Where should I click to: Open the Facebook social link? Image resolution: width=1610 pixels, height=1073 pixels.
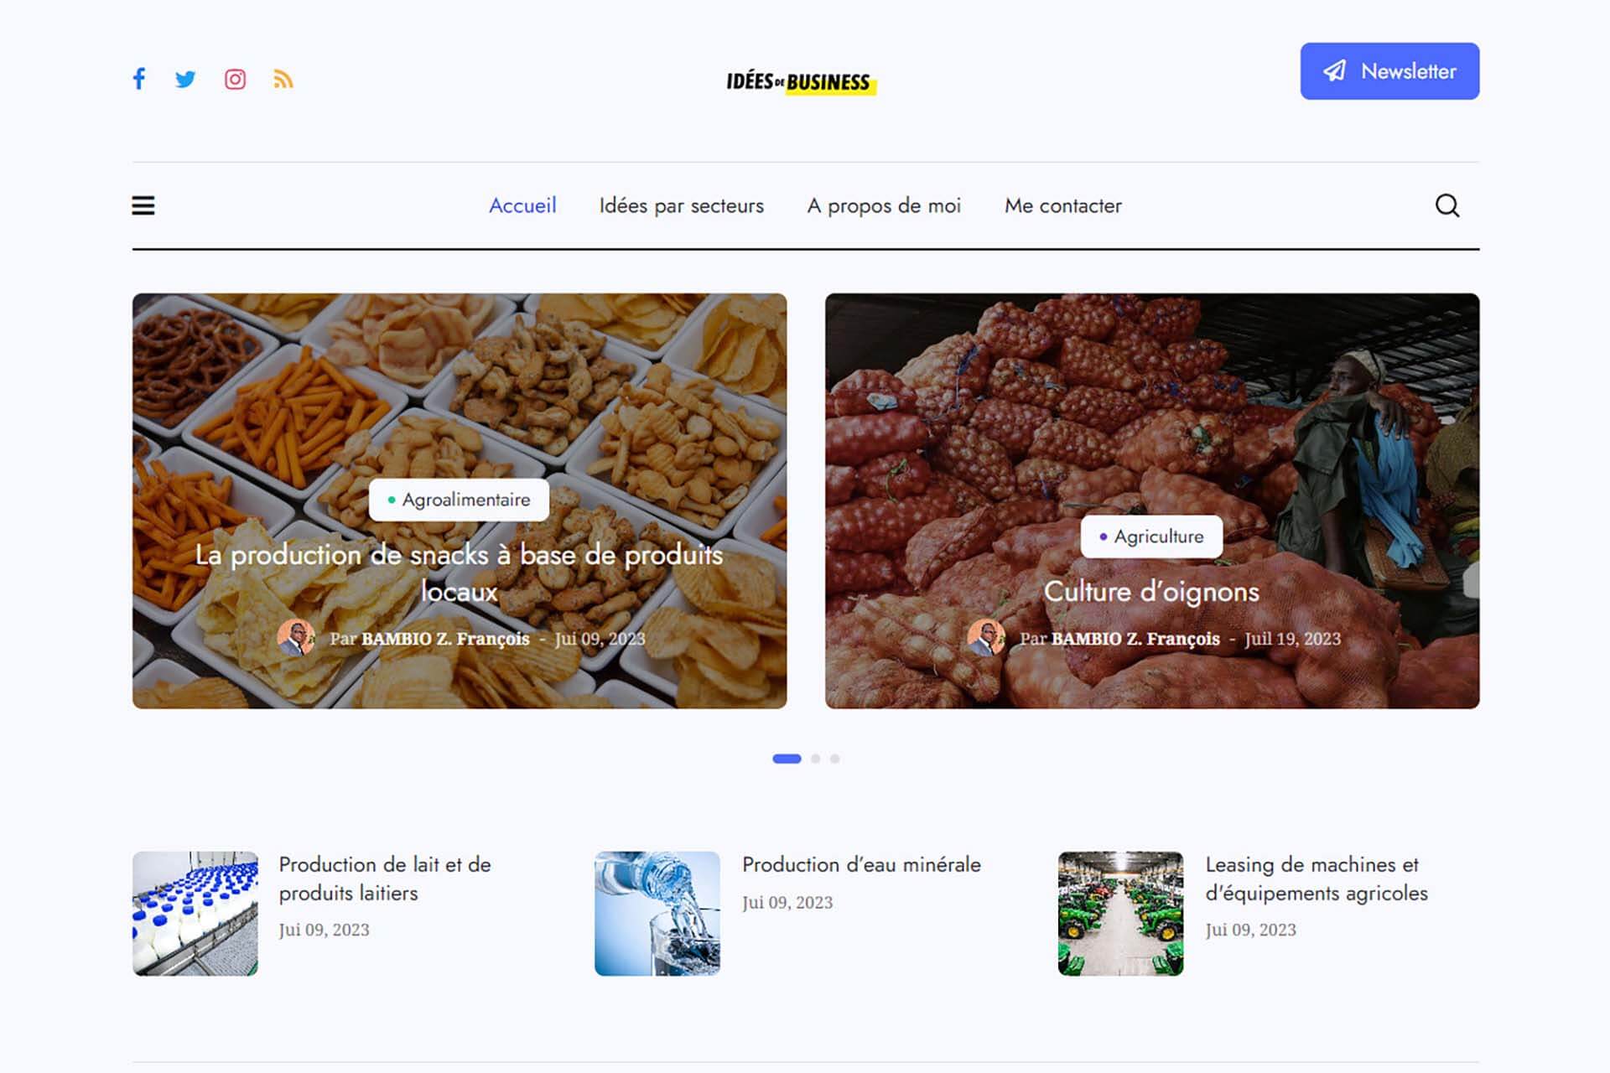tap(139, 79)
